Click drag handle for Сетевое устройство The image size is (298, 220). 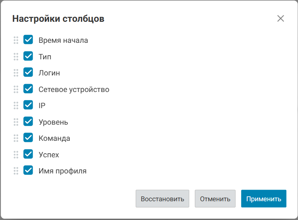16,89
